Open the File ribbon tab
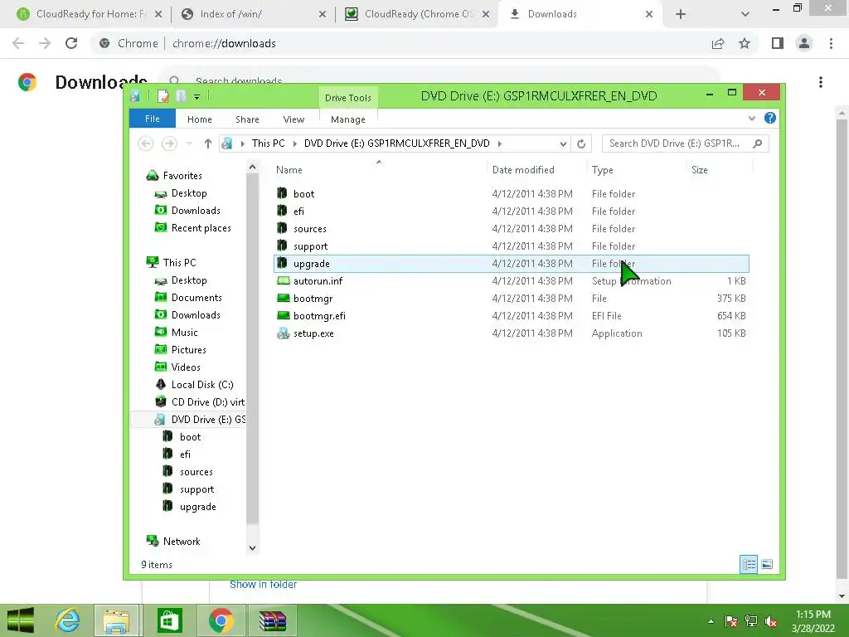 tap(153, 119)
